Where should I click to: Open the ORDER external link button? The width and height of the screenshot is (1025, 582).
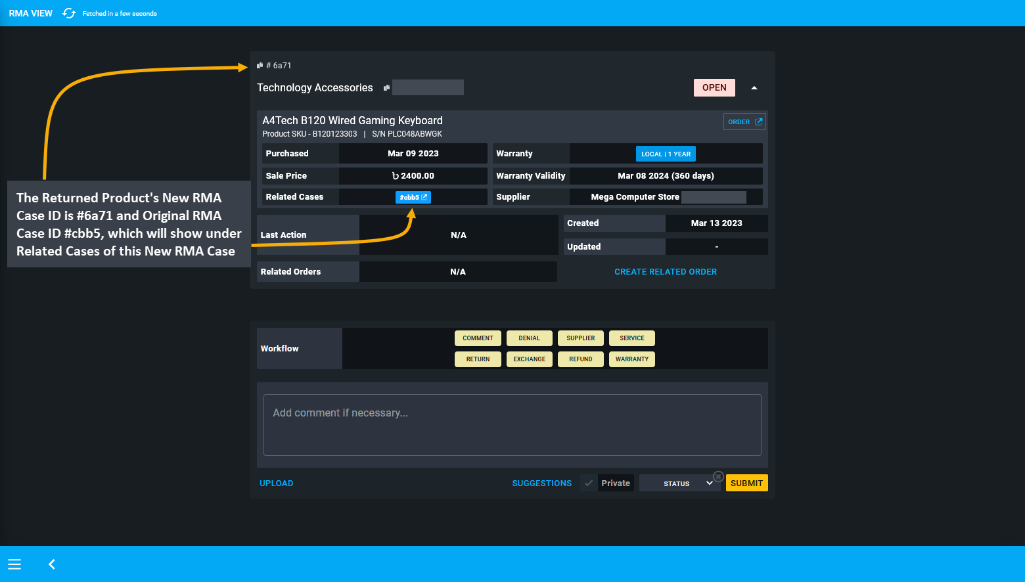(x=744, y=122)
